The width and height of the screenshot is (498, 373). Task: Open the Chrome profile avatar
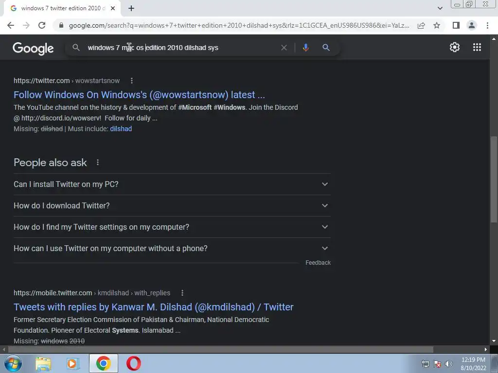click(472, 25)
